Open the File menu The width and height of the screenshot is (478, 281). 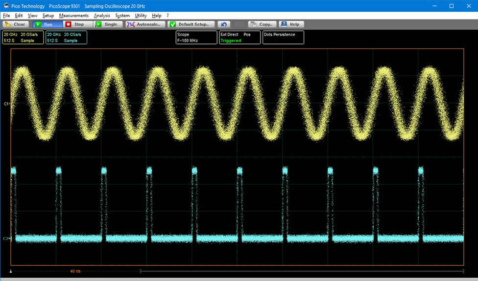(6, 16)
